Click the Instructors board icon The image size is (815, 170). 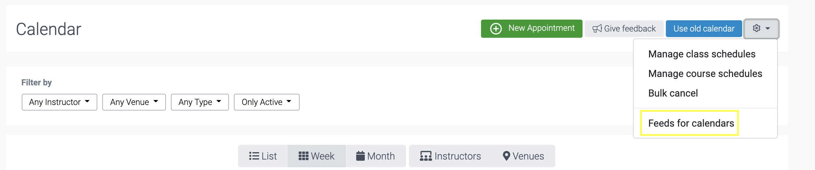click(x=426, y=156)
